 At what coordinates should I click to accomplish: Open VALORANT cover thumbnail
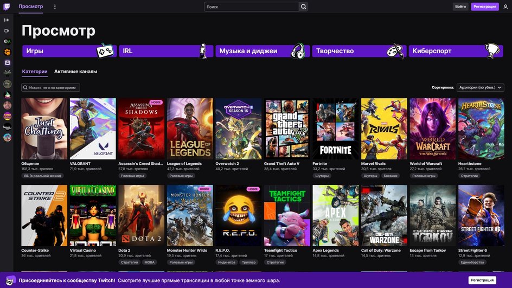pos(93,129)
